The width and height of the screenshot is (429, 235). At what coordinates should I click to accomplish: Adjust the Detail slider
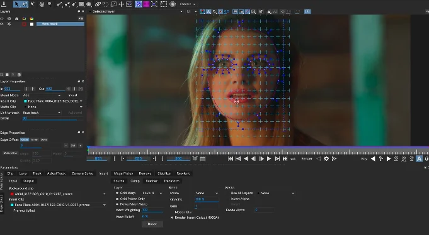(52, 119)
